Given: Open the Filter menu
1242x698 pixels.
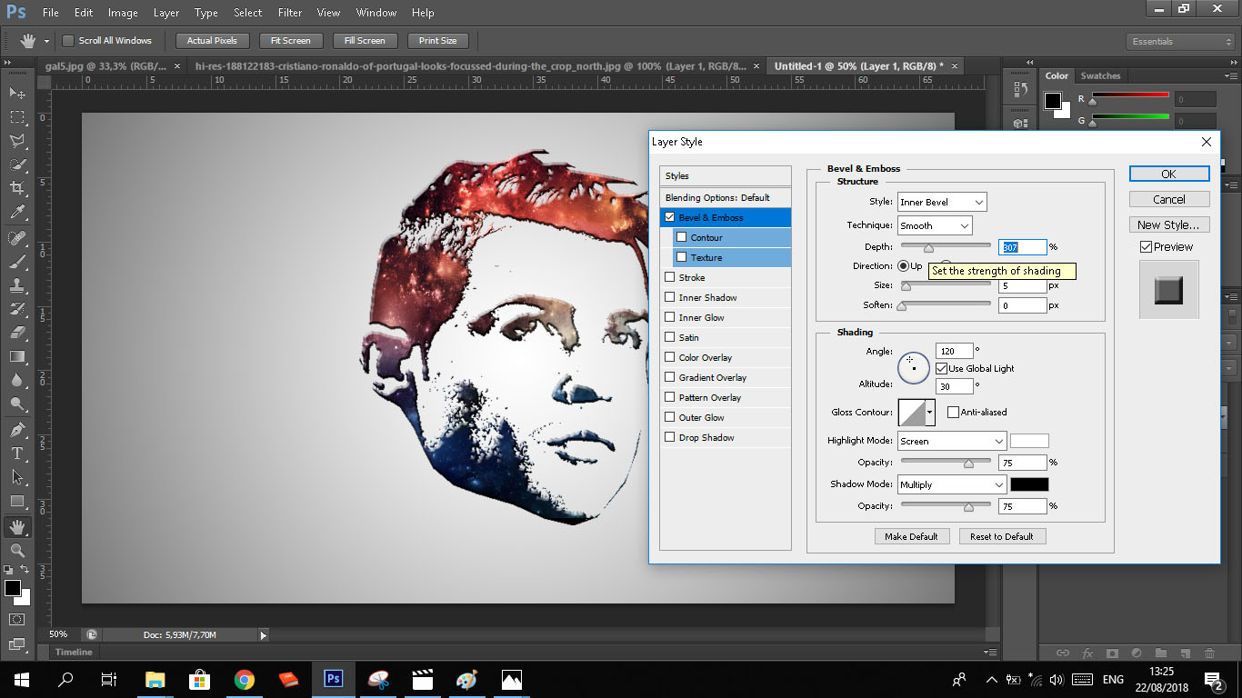Looking at the screenshot, I should (x=290, y=13).
